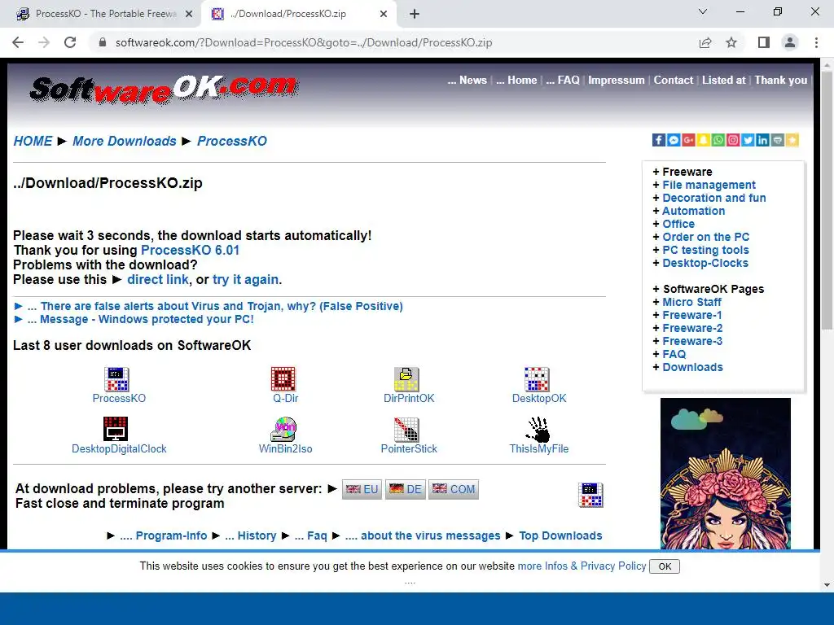Open the Q-Dir program icon

tap(283, 379)
